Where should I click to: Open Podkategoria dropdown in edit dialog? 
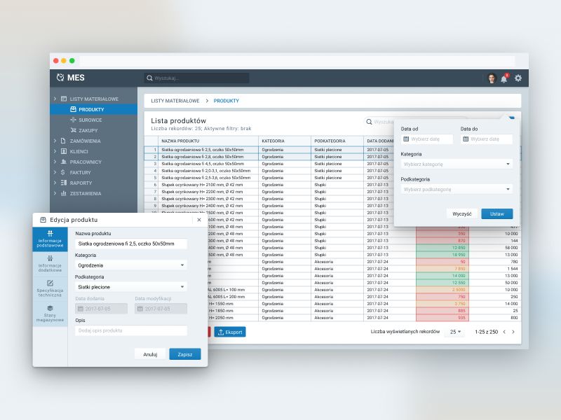coord(131,287)
